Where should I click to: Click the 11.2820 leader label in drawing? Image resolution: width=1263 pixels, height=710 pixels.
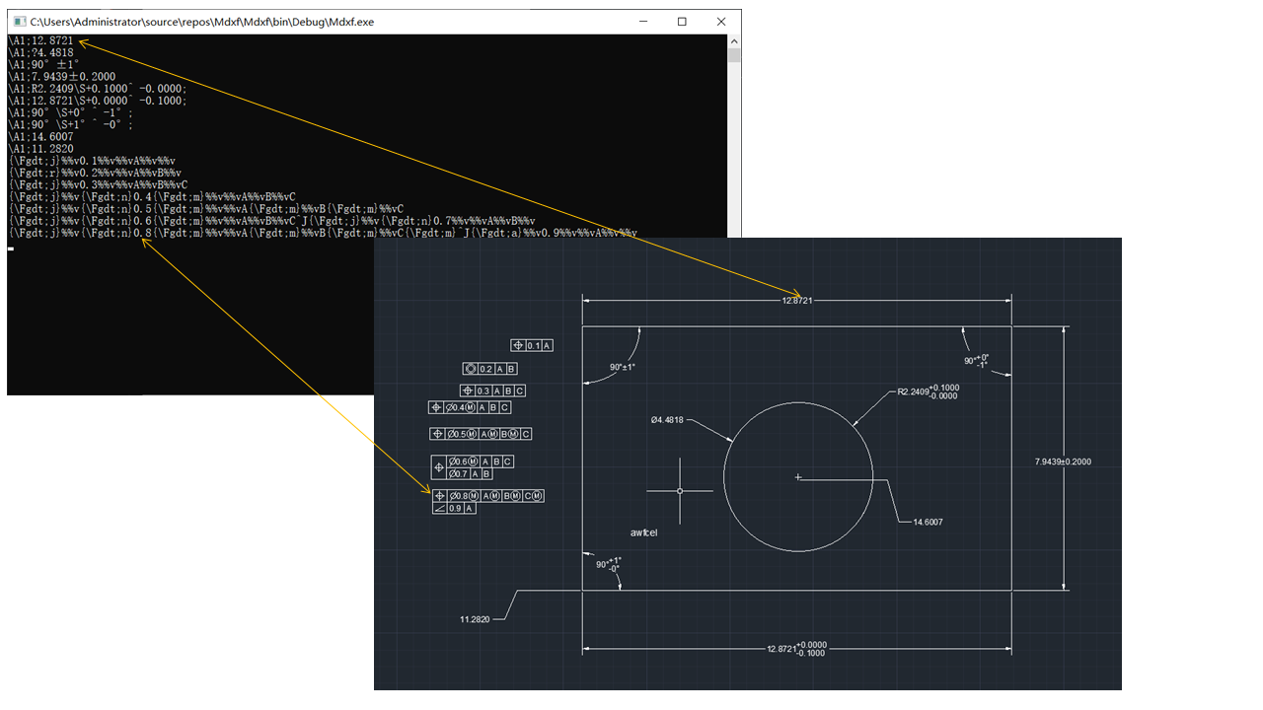[475, 619]
